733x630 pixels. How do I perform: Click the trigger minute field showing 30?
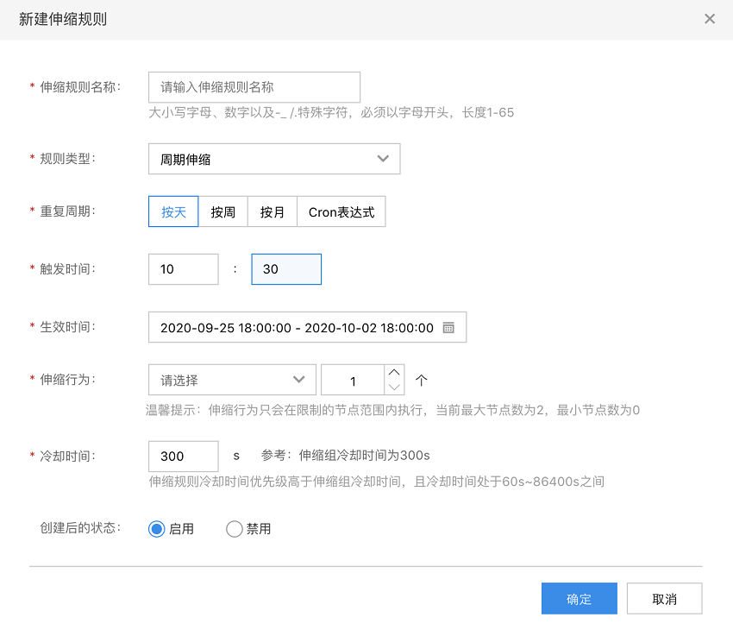pyautogui.click(x=286, y=269)
